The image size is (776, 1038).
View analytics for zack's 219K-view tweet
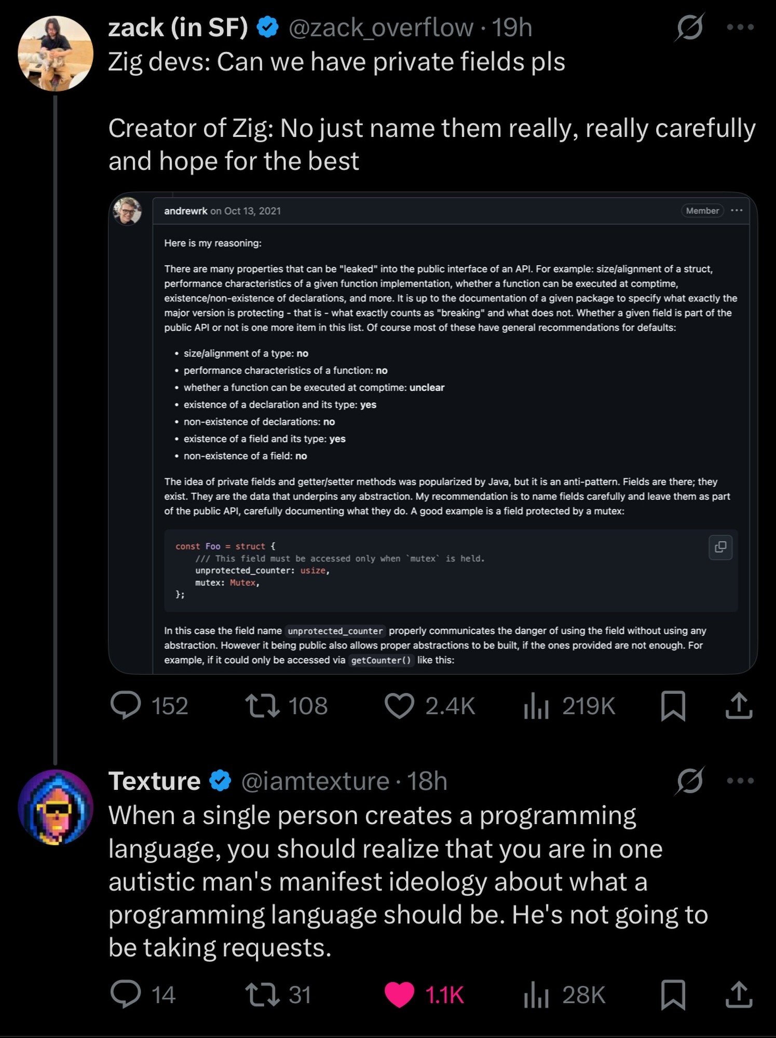click(x=536, y=706)
